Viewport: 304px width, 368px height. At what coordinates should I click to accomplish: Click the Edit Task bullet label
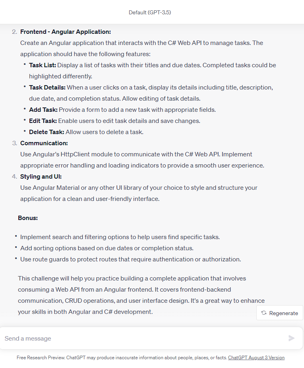coord(43,121)
